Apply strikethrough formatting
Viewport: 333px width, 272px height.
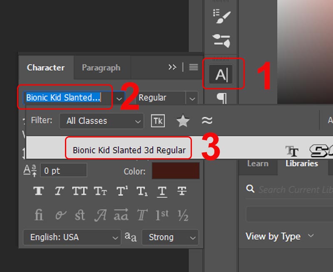click(x=182, y=191)
